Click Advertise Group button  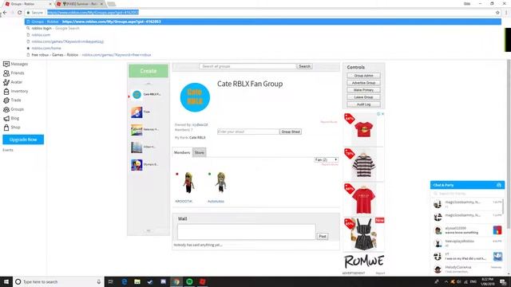pyautogui.click(x=363, y=83)
